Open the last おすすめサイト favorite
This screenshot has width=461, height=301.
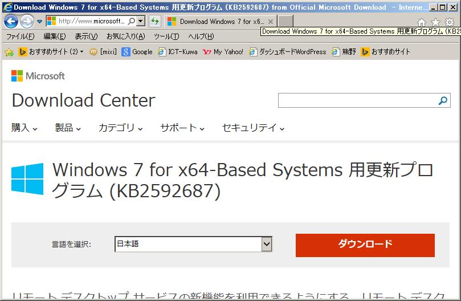[385, 52]
